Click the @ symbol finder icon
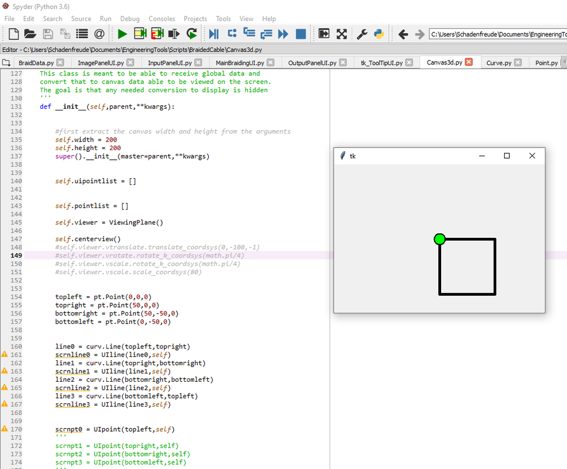Screen dimensions: 567x469 coord(99,34)
